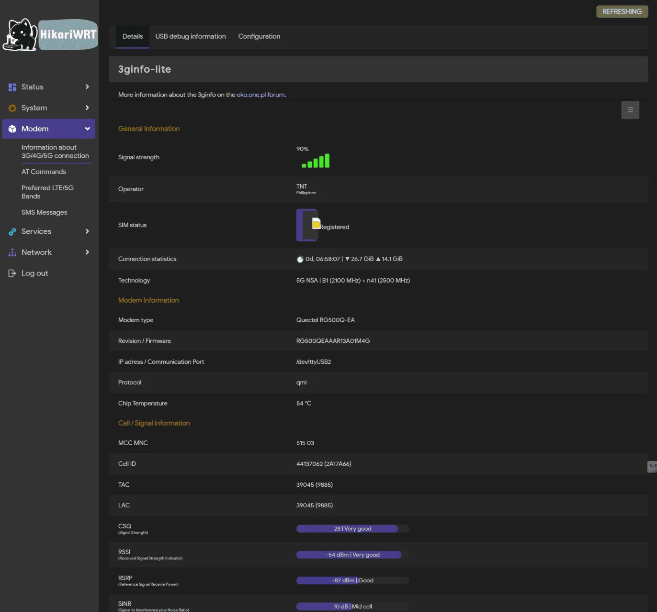Click the Registered SIM status text
The width and height of the screenshot is (657, 612).
tap(335, 227)
